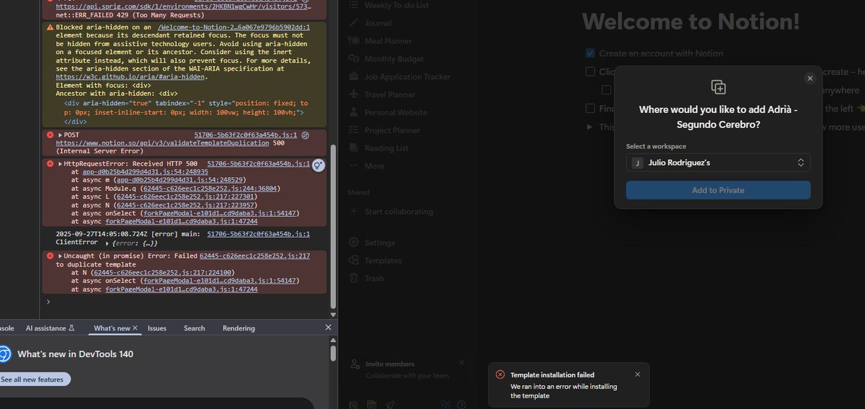This screenshot has width=865, height=409.
Task: Dismiss the Template installation failed toast
Action: tap(637, 374)
